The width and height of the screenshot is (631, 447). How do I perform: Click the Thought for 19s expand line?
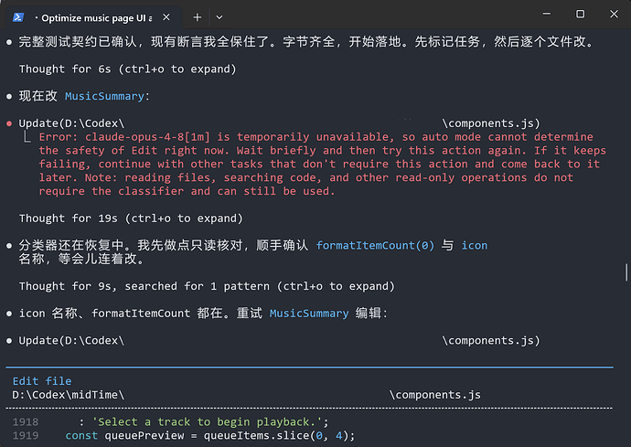131,218
